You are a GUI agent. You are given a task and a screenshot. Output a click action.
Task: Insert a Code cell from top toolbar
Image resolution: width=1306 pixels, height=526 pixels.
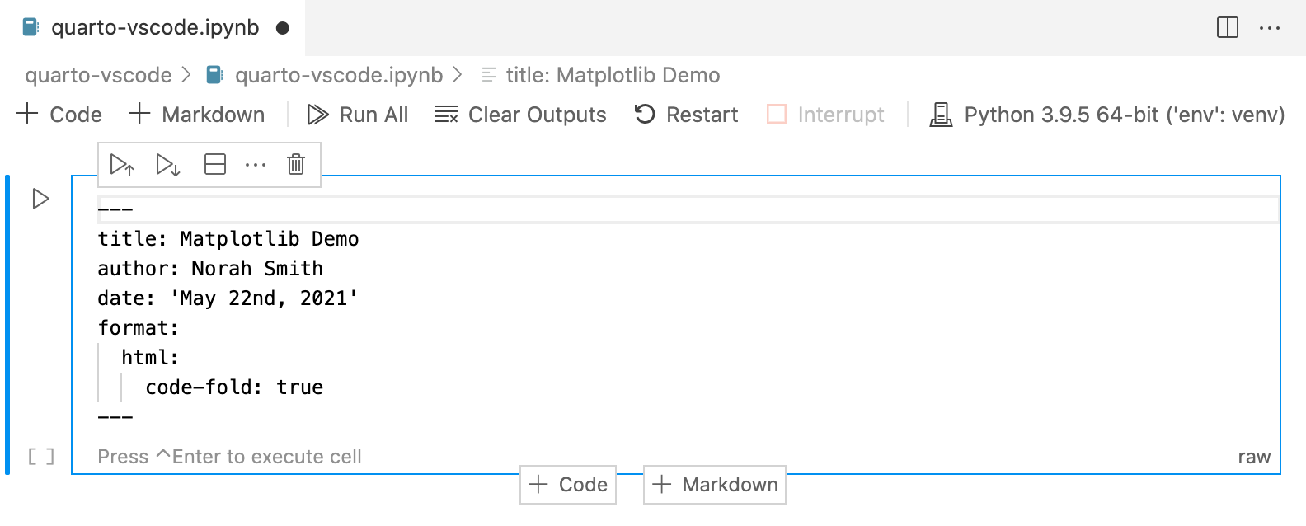pos(59,115)
